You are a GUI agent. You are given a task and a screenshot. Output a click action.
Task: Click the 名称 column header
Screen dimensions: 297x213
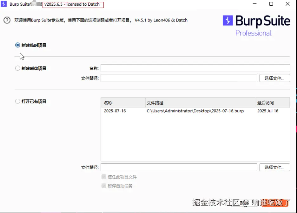coord(123,103)
